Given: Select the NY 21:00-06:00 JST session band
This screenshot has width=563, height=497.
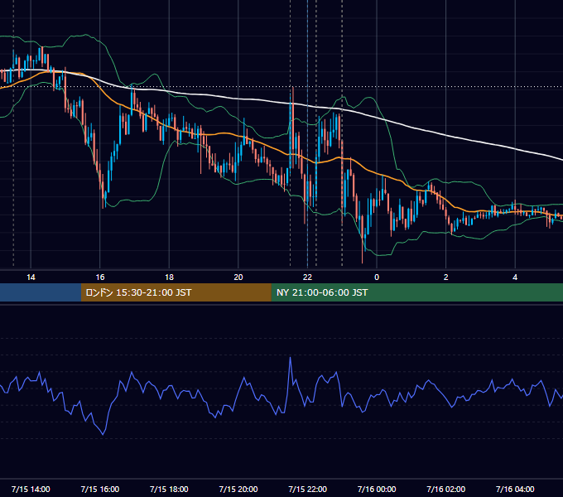Looking at the screenshot, I should (x=416, y=292).
